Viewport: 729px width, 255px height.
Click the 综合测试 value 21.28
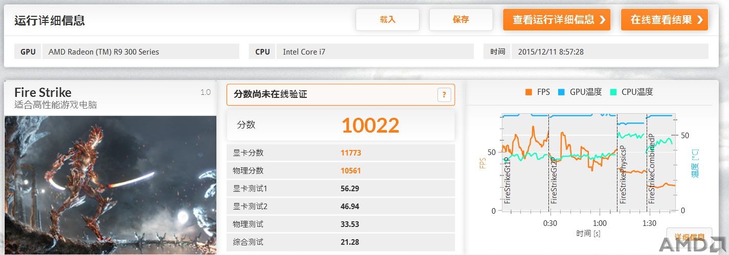coord(349,242)
